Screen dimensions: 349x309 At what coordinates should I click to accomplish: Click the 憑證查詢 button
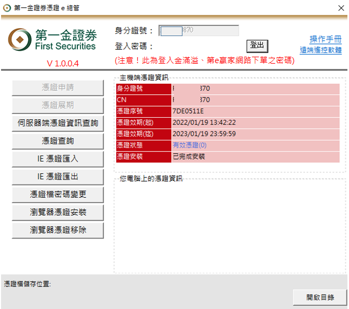coord(58,141)
